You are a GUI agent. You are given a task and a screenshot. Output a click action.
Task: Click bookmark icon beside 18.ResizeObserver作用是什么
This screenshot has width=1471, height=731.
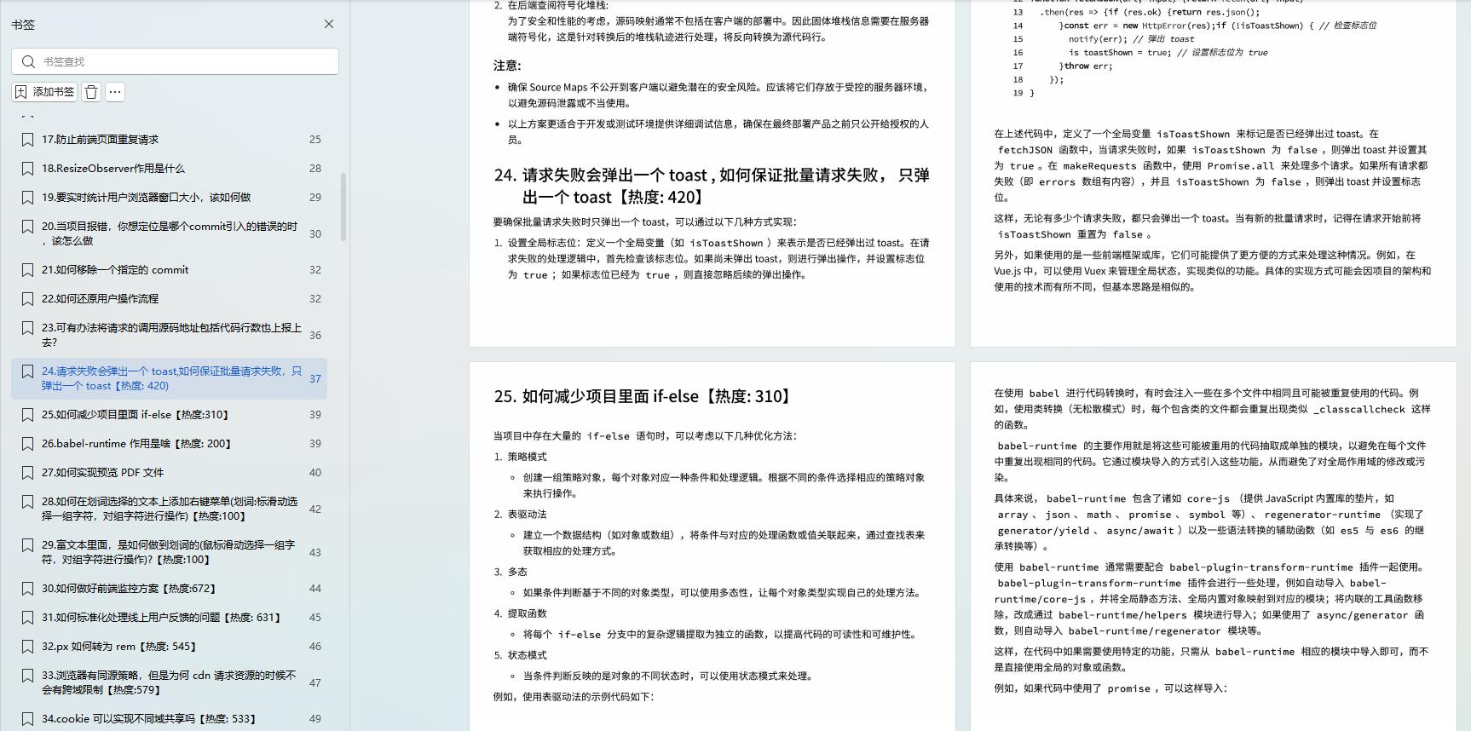[27, 168]
